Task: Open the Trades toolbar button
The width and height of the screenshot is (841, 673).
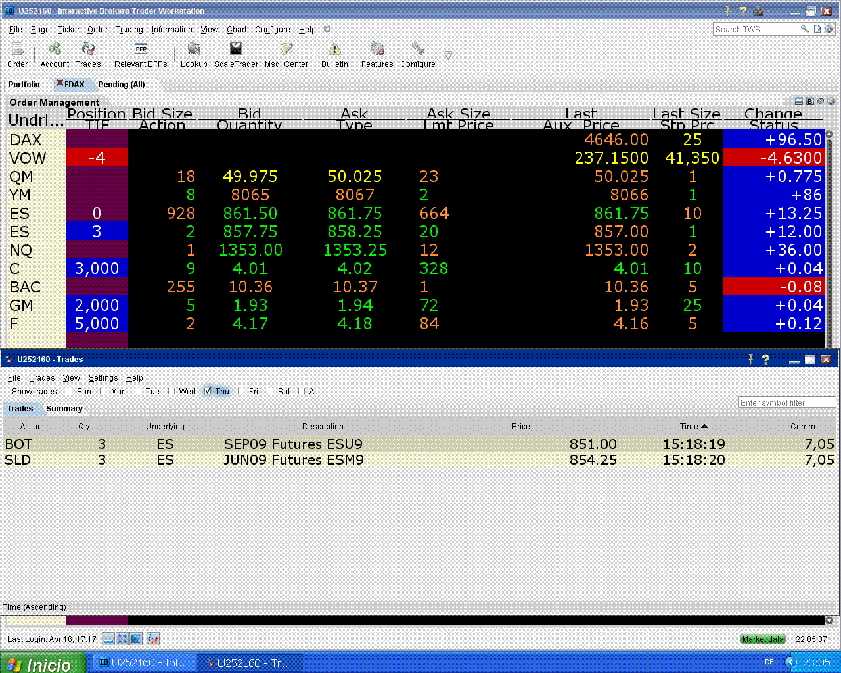Action: (88, 55)
